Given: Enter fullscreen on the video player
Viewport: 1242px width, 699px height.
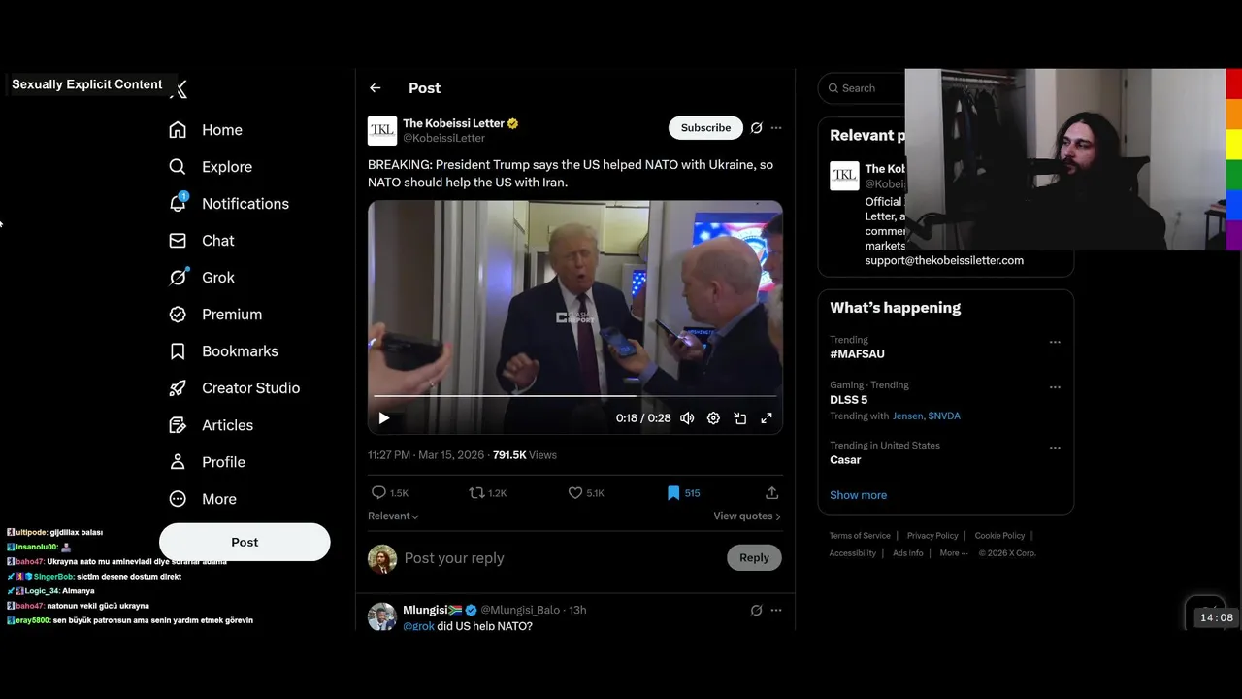Looking at the screenshot, I should point(767,418).
